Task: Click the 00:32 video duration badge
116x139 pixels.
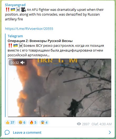Action: (x=18, y=63)
